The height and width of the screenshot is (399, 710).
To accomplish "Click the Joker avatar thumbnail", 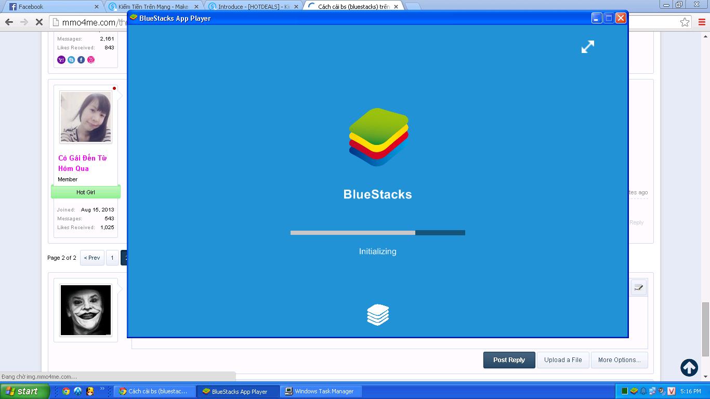I will click(86, 310).
